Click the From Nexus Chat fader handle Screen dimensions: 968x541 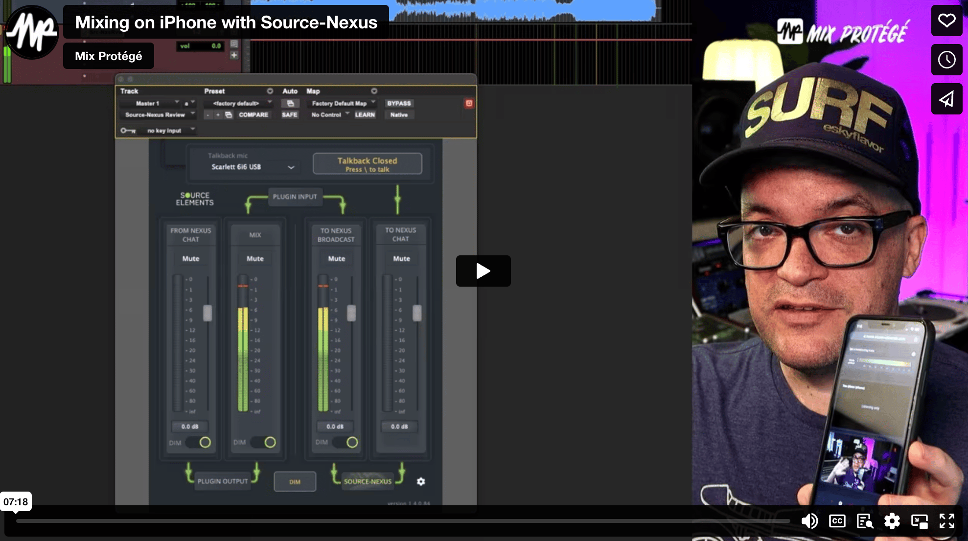pos(207,313)
